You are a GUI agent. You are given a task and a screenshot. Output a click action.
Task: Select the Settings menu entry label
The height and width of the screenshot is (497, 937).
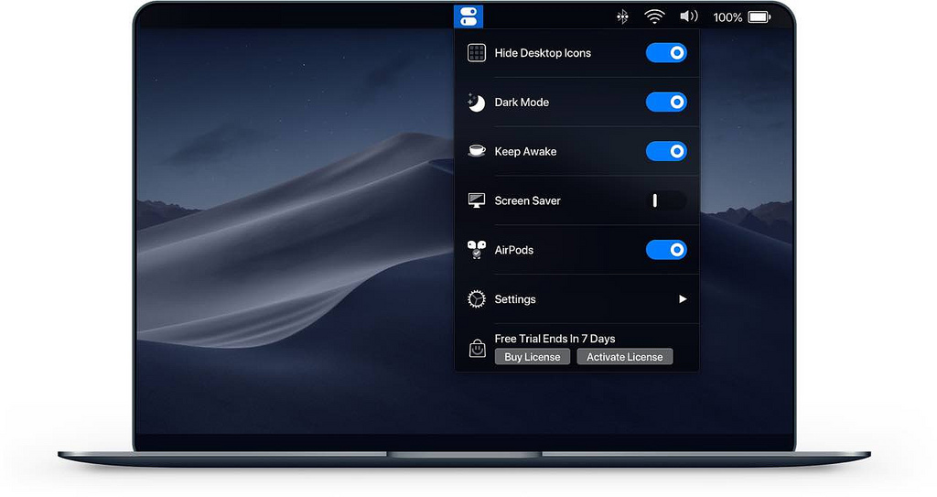pos(515,299)
